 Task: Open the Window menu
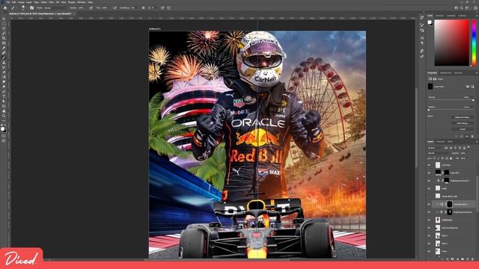(x=82, y=2)
